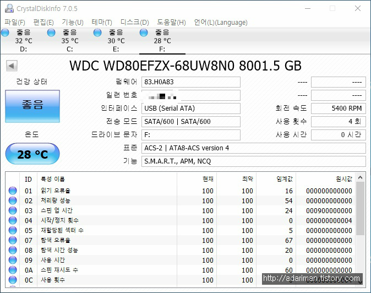The image size is (371, 293).
Task: Click status circle for attribute 02 처리량 성능
Action: click(x=13, y=200)
